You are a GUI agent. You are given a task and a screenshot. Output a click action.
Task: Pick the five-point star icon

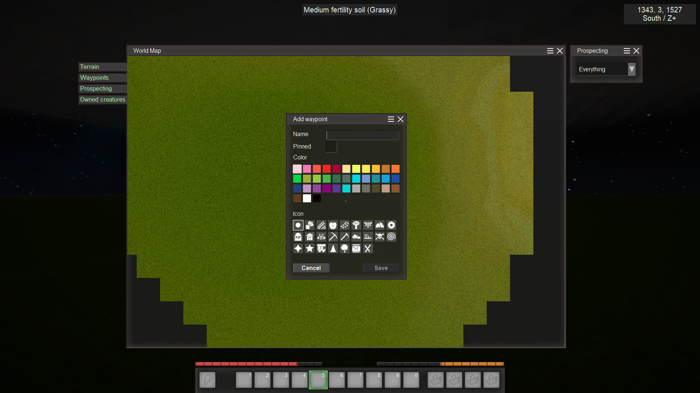pos(310,249)
